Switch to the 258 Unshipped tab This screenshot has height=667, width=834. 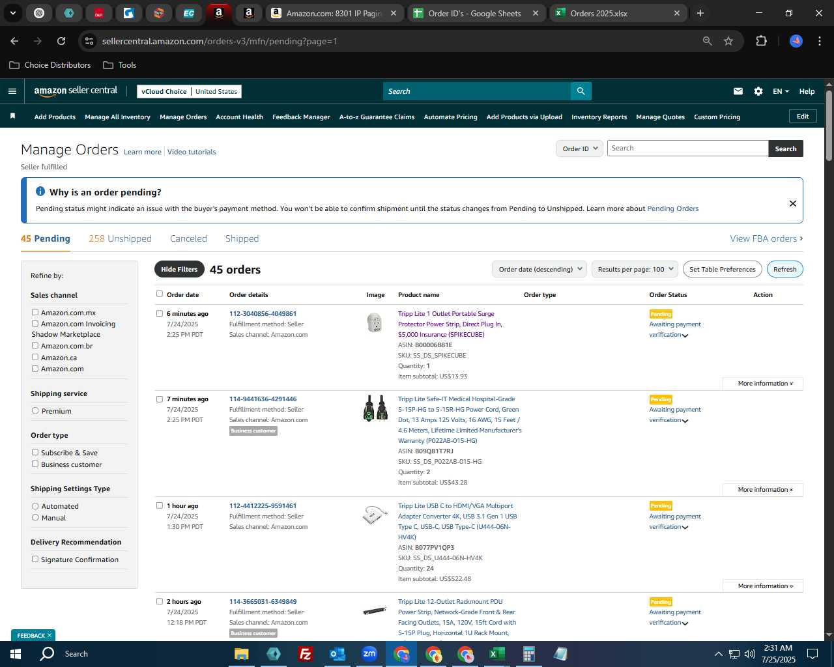click(x=120, y=238)
